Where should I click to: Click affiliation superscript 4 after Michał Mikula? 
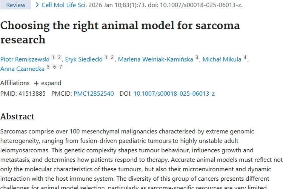(245, 57)
